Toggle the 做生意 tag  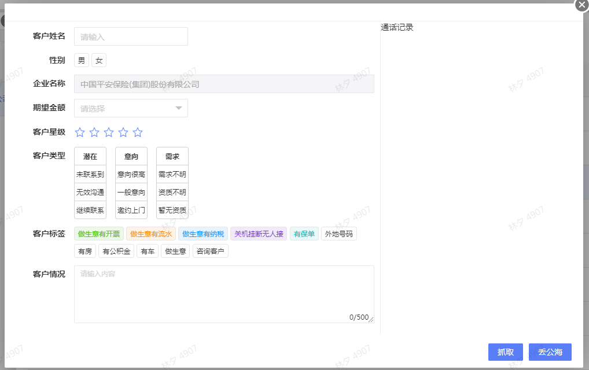tap(175, 251)
